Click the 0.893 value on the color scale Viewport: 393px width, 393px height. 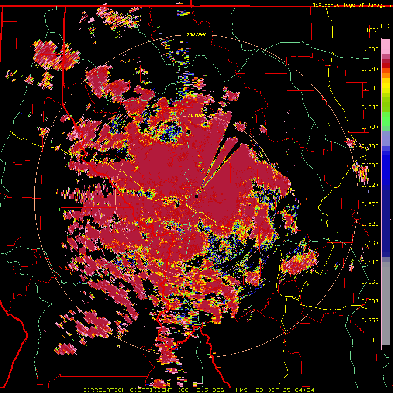[370, 88]
